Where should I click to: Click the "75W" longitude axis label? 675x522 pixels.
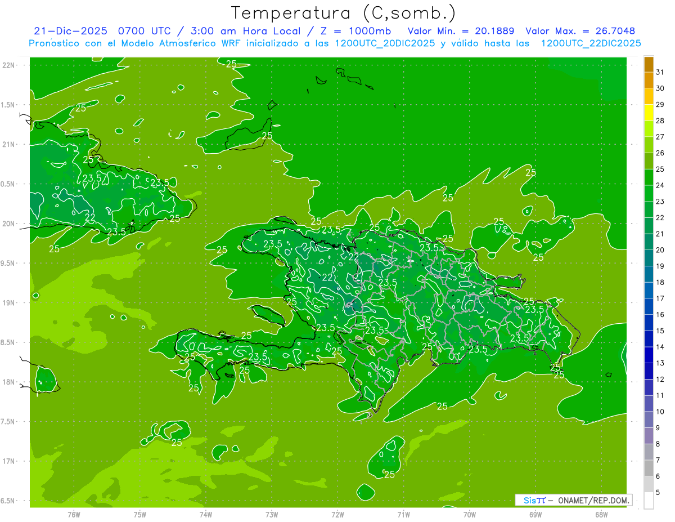pyautogui.click(x=140, y=515)
